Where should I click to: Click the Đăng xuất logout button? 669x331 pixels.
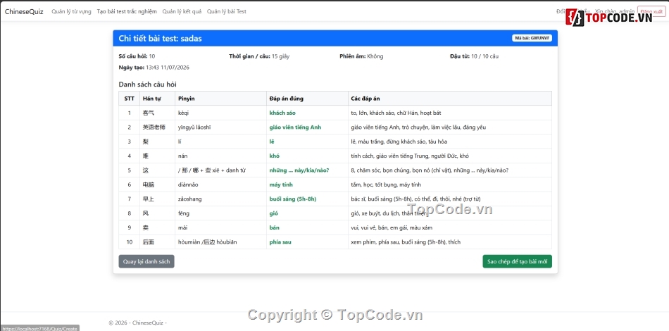[651, 11]
